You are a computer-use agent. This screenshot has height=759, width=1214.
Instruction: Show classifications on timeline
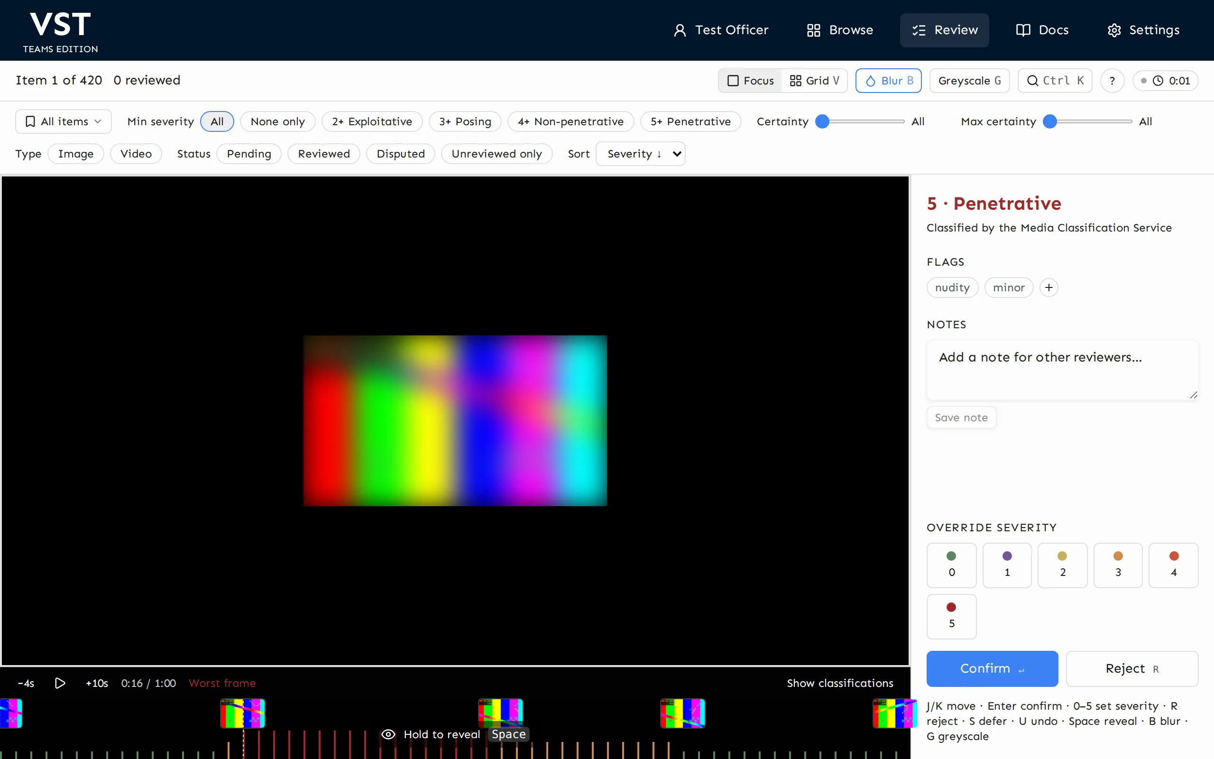click(x=840, y=683)
